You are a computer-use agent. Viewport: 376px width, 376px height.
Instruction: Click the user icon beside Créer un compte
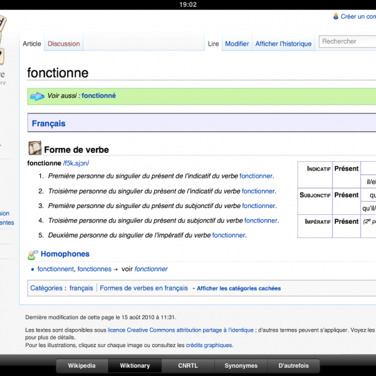tap(336, 16)
